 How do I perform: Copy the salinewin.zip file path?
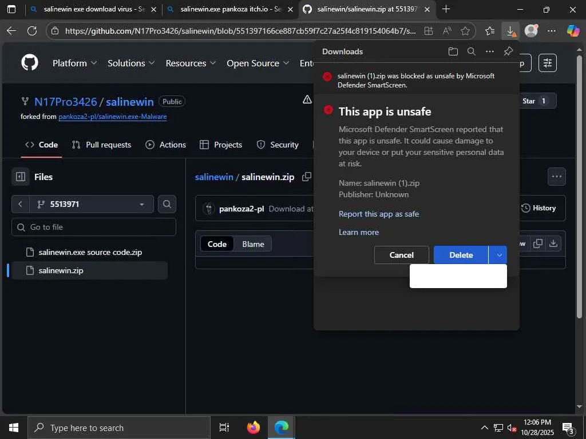[x=307, y=177]
